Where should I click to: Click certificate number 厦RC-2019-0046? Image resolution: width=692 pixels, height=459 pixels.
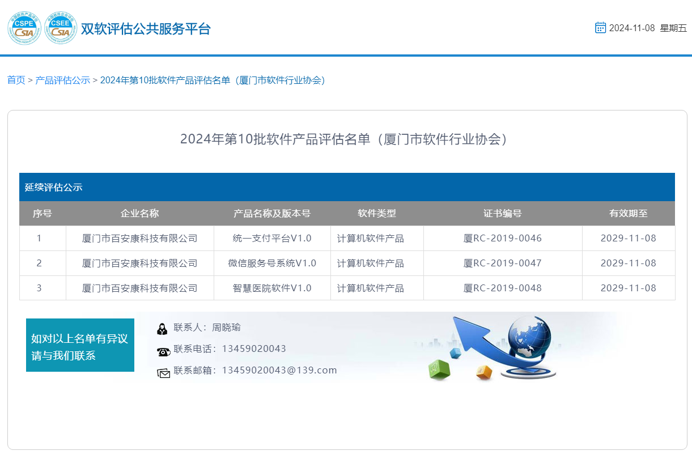[x=503, y=239]
